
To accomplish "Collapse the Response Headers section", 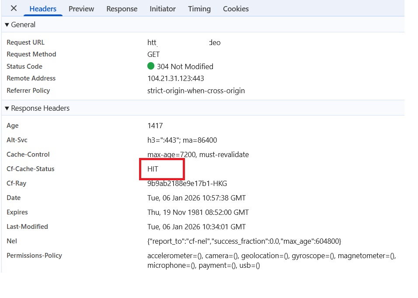I will coord(7,109).
